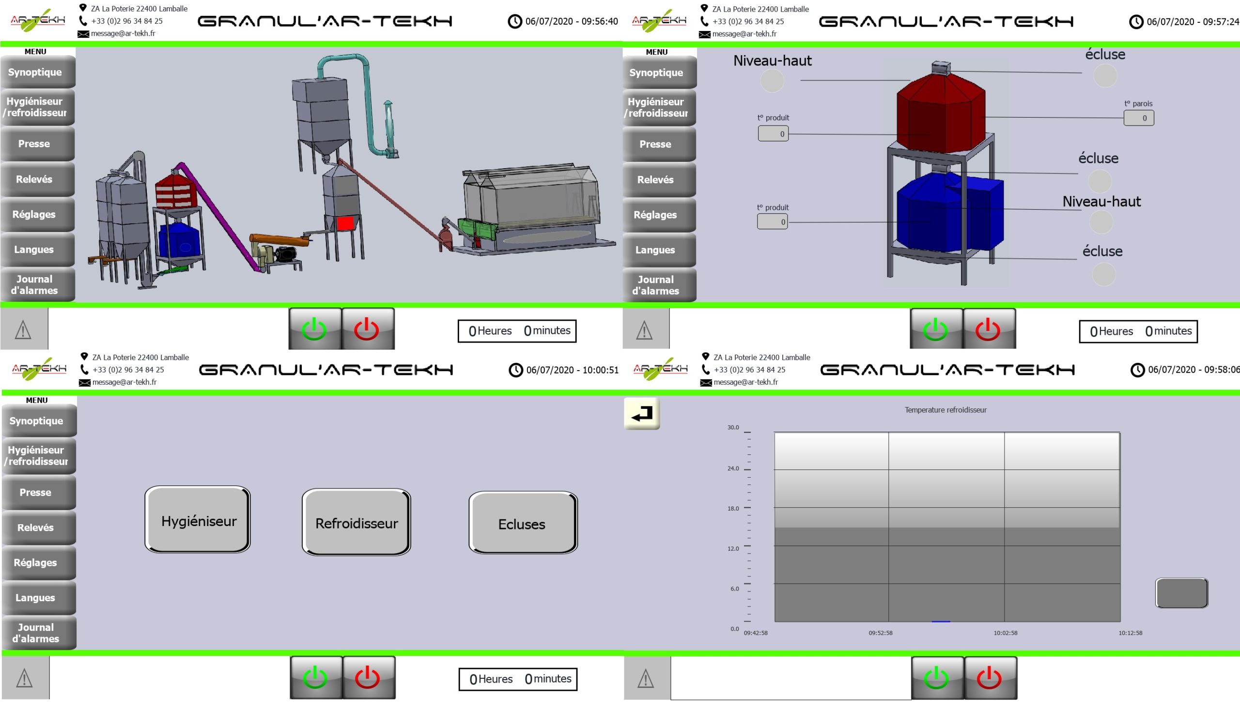Open Hygiéniseur/refroidisseur menu in 09:56:40 screen
This screenshot has height=702, width=1240.
(x=38, y=107)
